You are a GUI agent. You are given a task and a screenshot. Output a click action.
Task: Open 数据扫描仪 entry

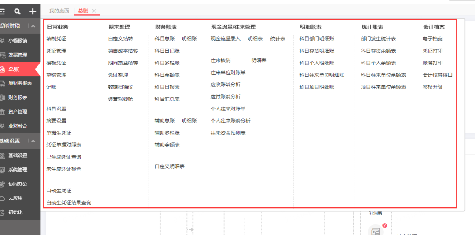coord(120,87)
